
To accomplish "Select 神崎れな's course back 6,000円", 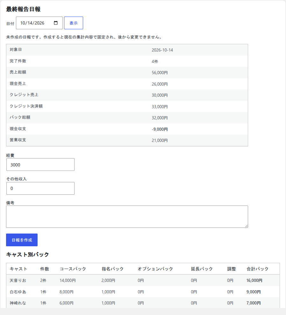I will coord(67,303).
